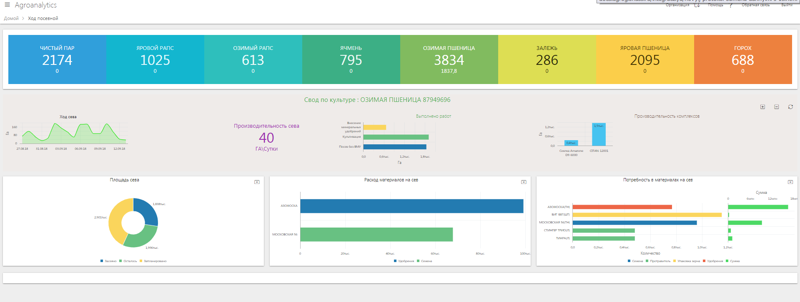Click the breadcrumb chevron after Домой
The height and width of the screenshot is (302, 800).
[x=23, y=18]
